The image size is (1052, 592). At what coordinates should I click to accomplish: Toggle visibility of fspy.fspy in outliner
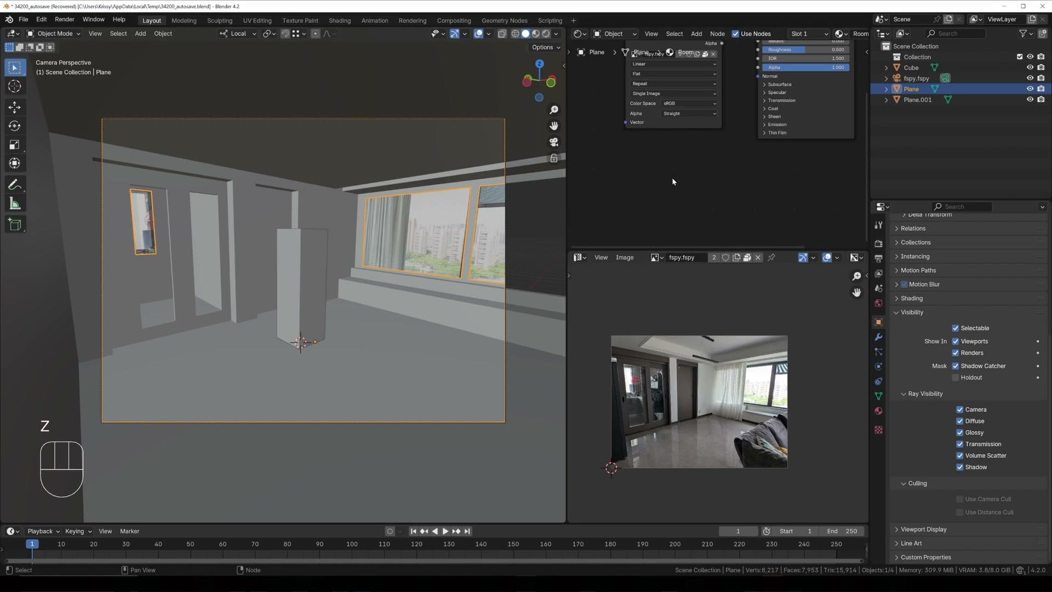[1030, 78]
